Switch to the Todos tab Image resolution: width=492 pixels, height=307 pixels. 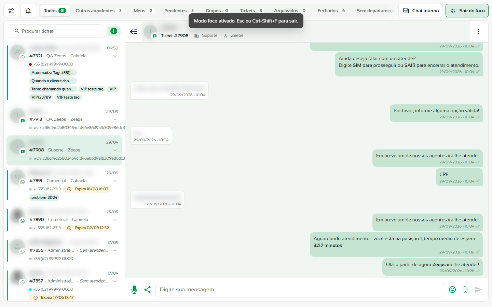(55, 11)
